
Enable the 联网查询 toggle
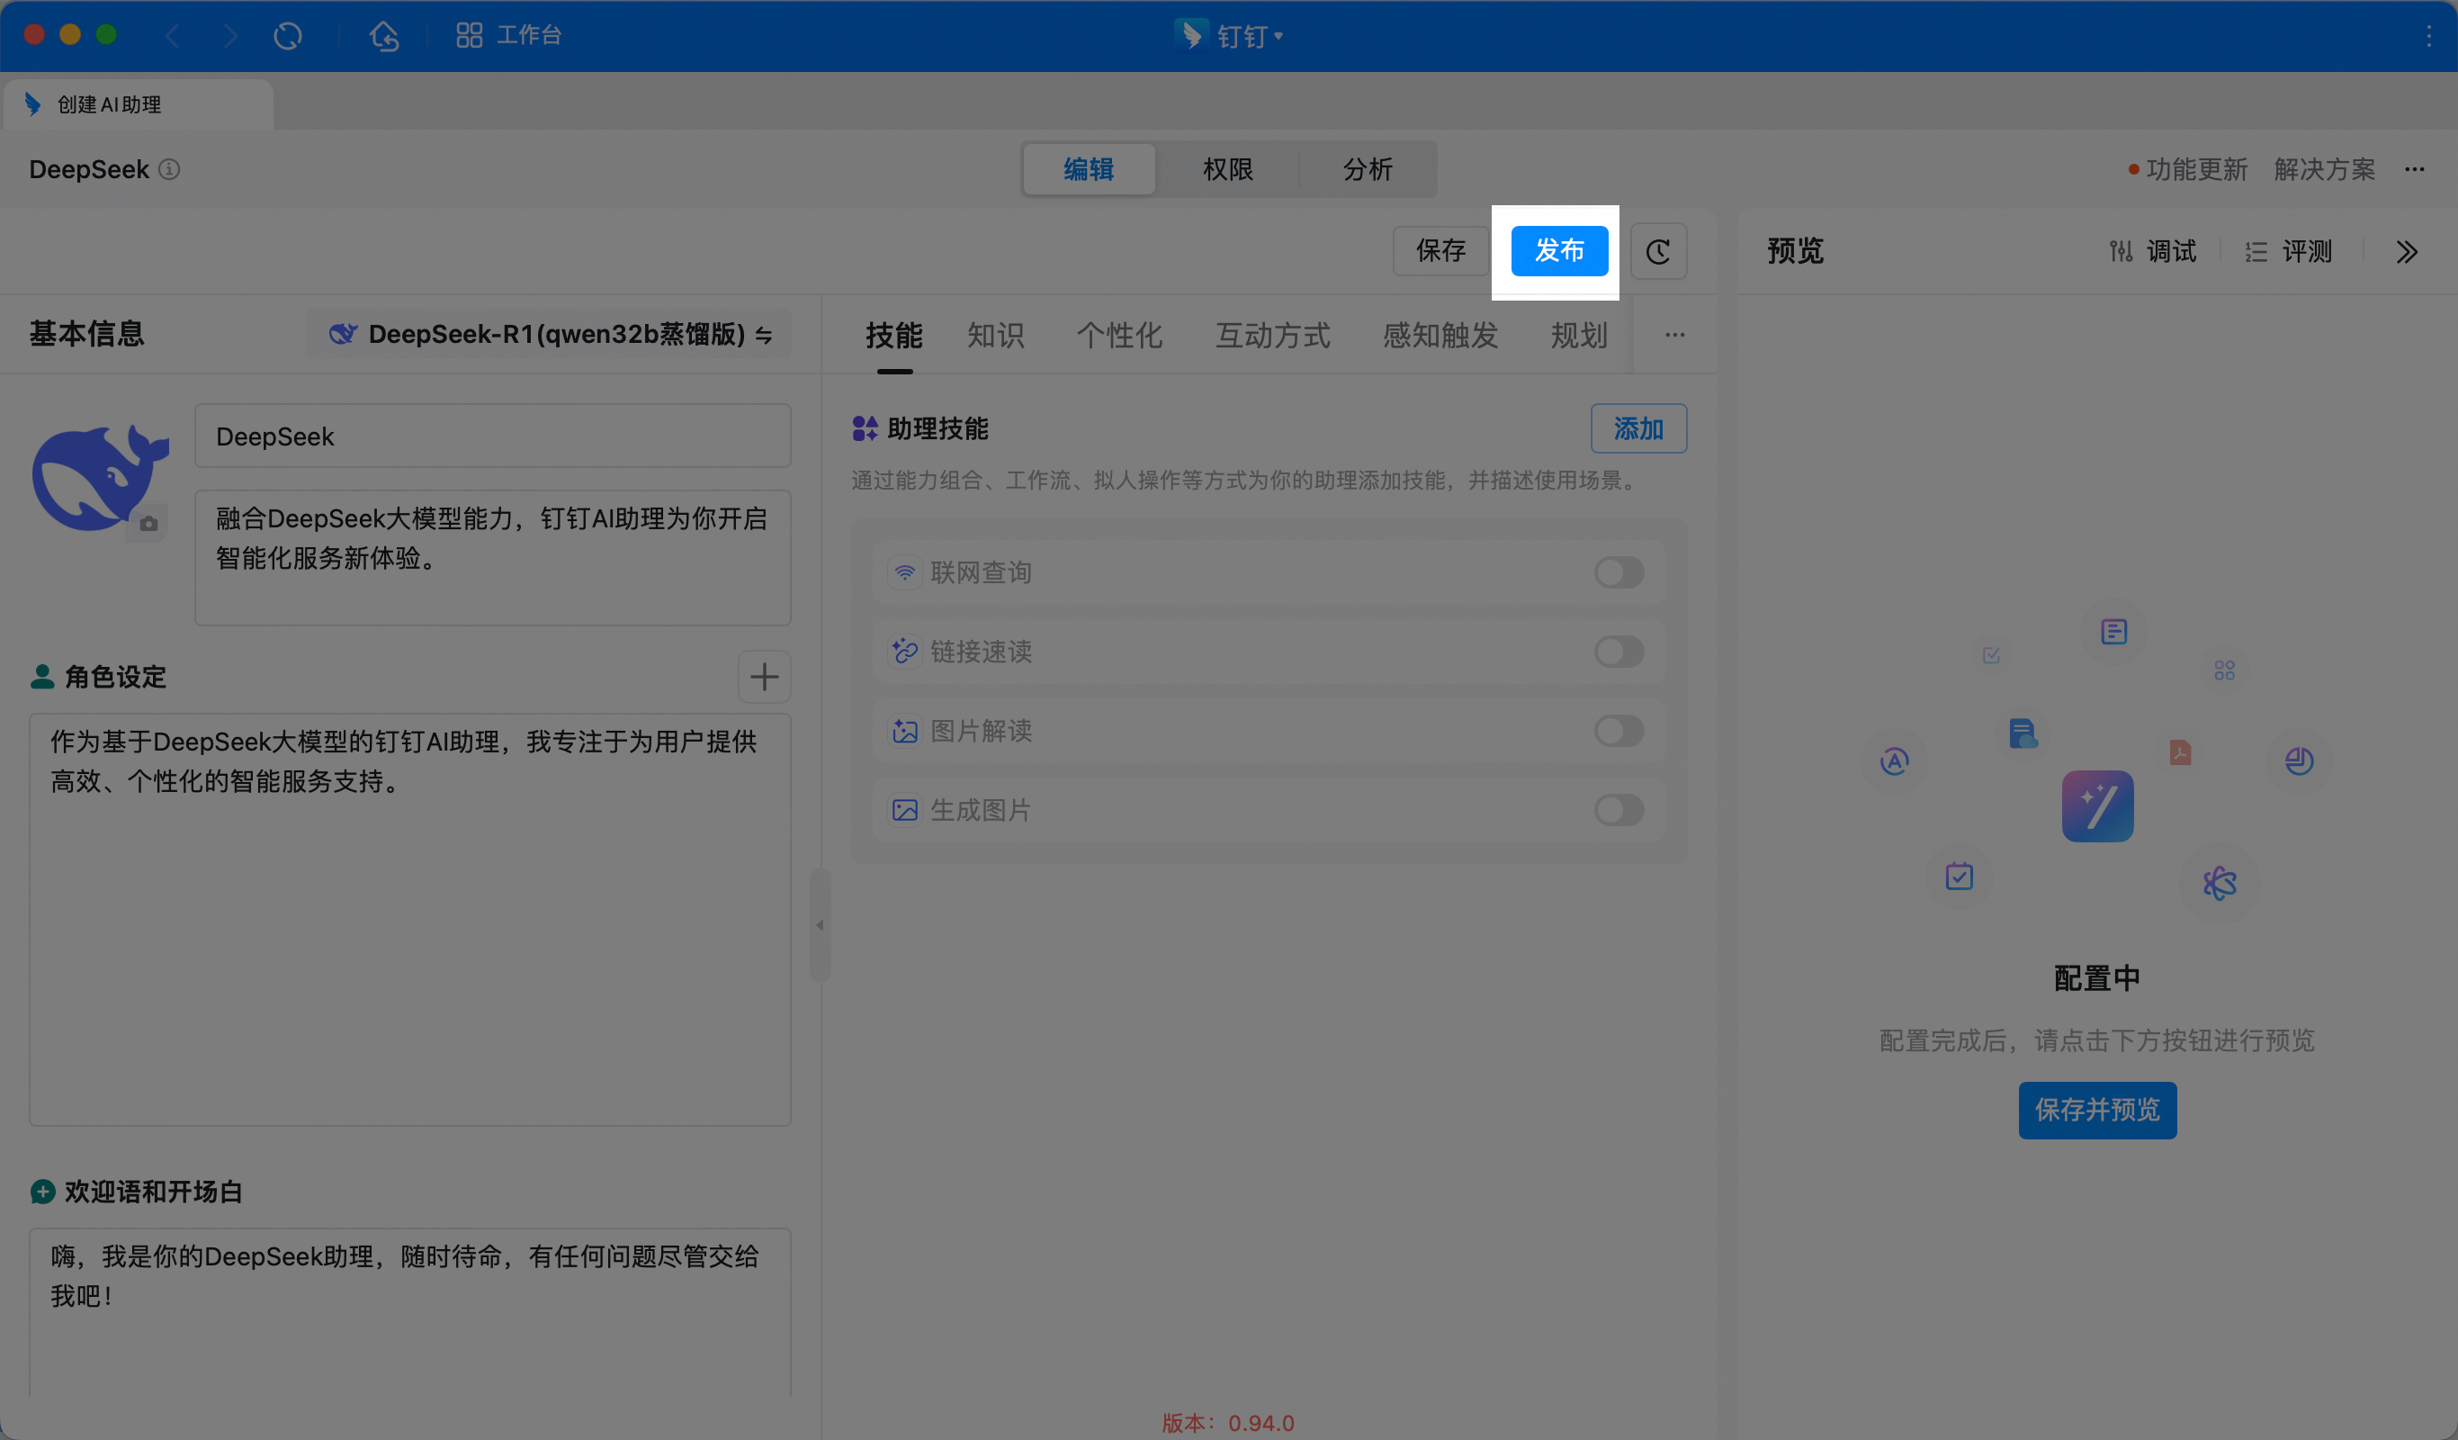pyautogui.click(x=1619, y=572)
